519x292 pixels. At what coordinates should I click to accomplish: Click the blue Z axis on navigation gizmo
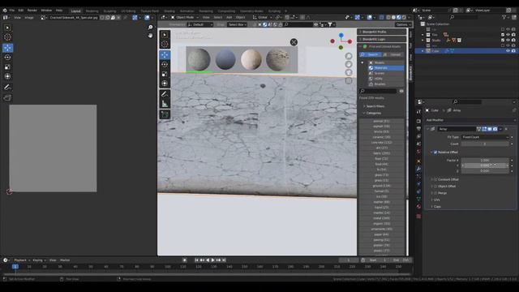tap(341, 35)
